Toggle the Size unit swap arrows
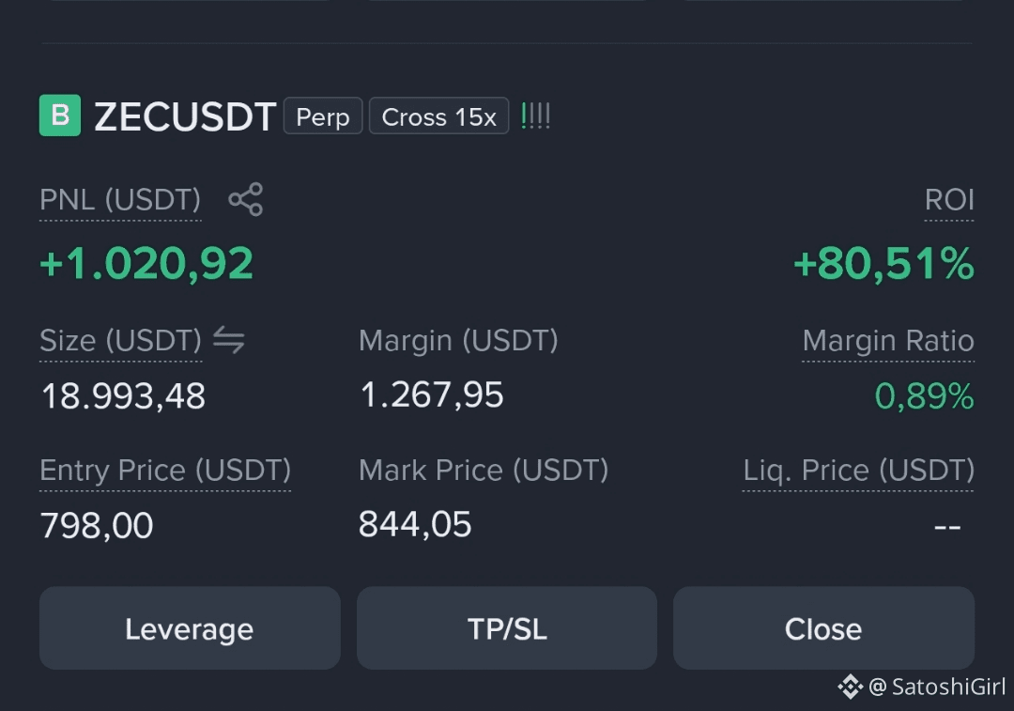Screen dimensions: 1014x711 pos(229,340)
